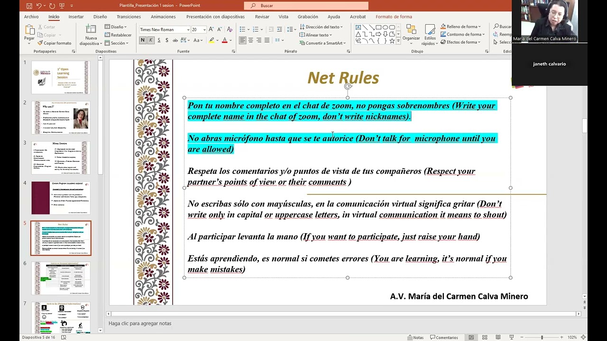Click the numbered list icon
This screenshot has height=341, width=607.
255,29
